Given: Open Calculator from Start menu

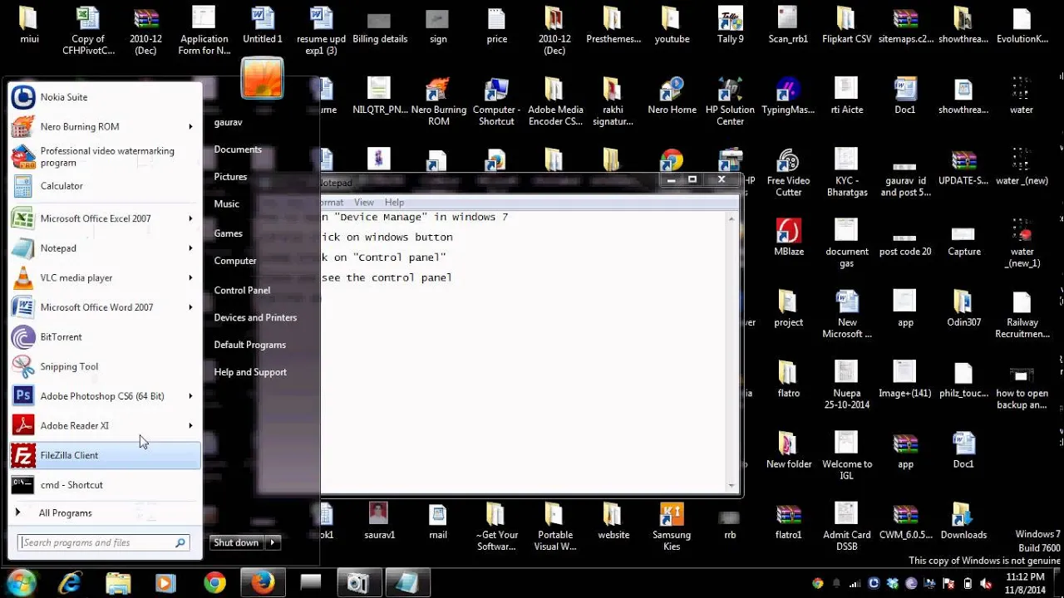Looking at the screenshot, I should pos(105,186).
